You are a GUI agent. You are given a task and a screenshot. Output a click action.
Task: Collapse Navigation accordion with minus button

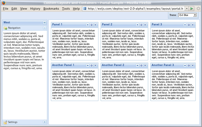point(45,28)
